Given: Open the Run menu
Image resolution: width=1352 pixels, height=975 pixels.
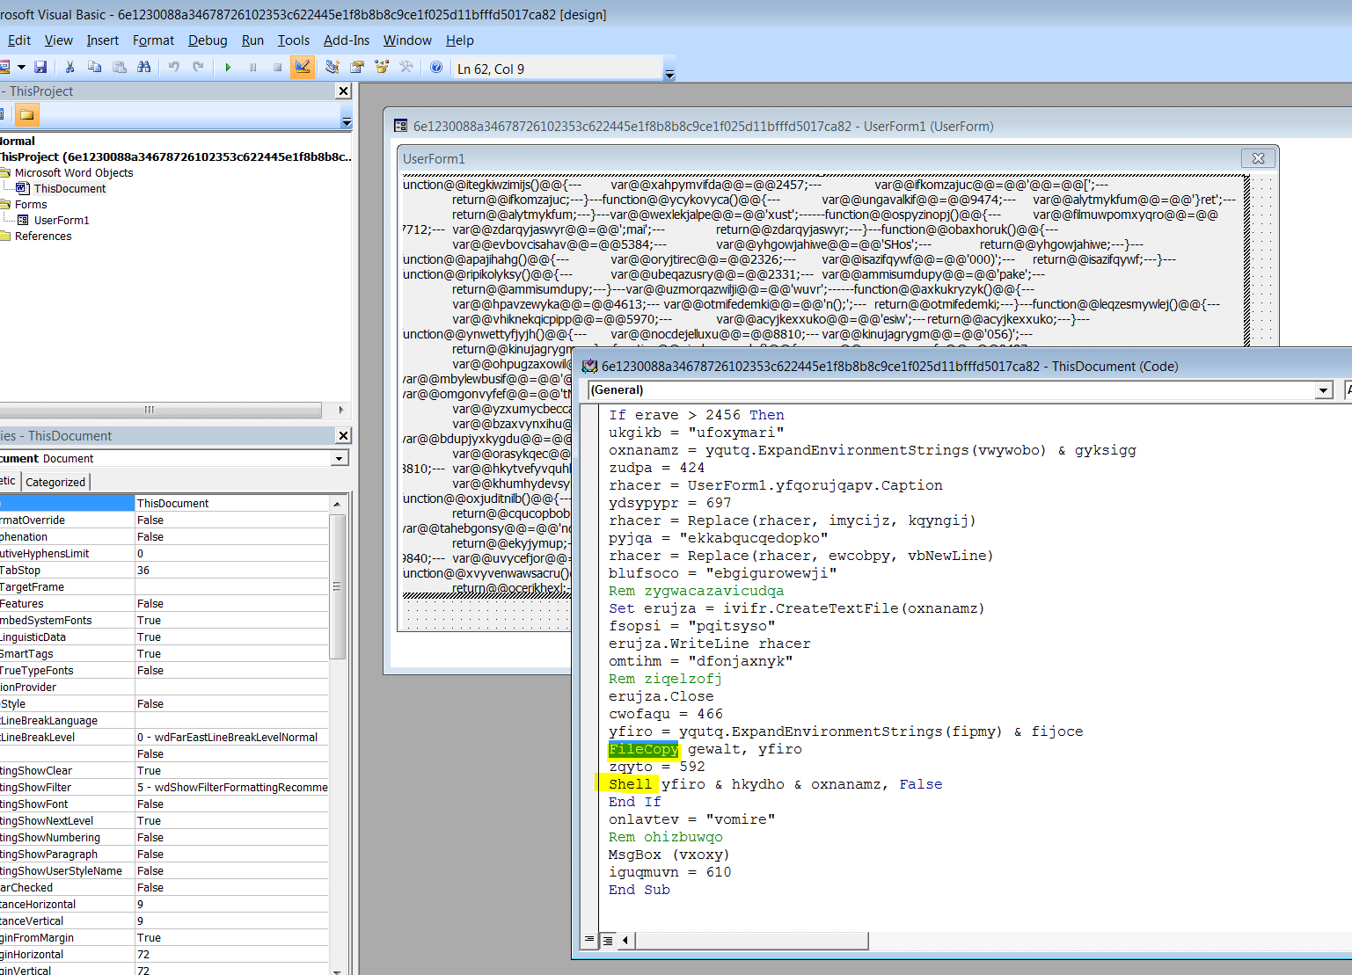Looking at the screenshot, I should click(252, 40).
